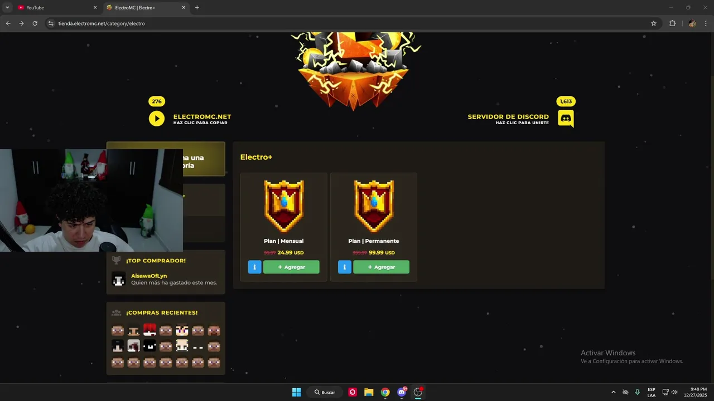Open a new browser tab
This screenshot has height=401, width=714.
[197, 8]
